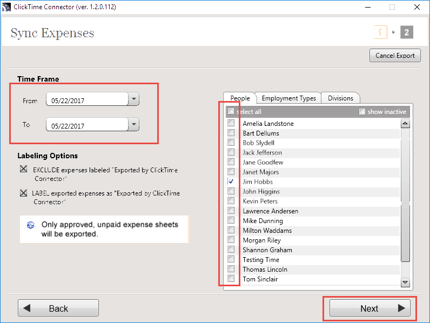
Task: Check Lawrence Andersen's checkbox
Action: pyautogui.click(x=231, y=211)
